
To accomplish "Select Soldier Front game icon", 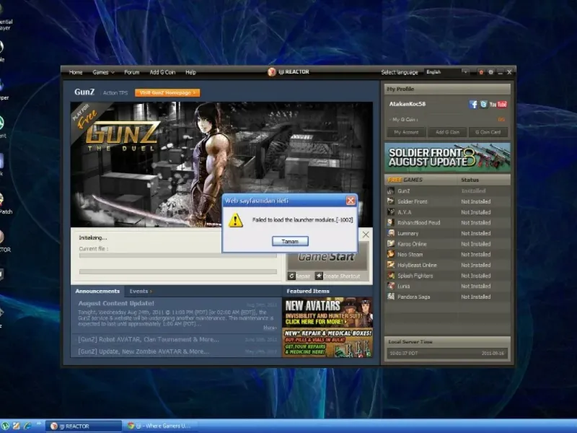I will point(391,201).
